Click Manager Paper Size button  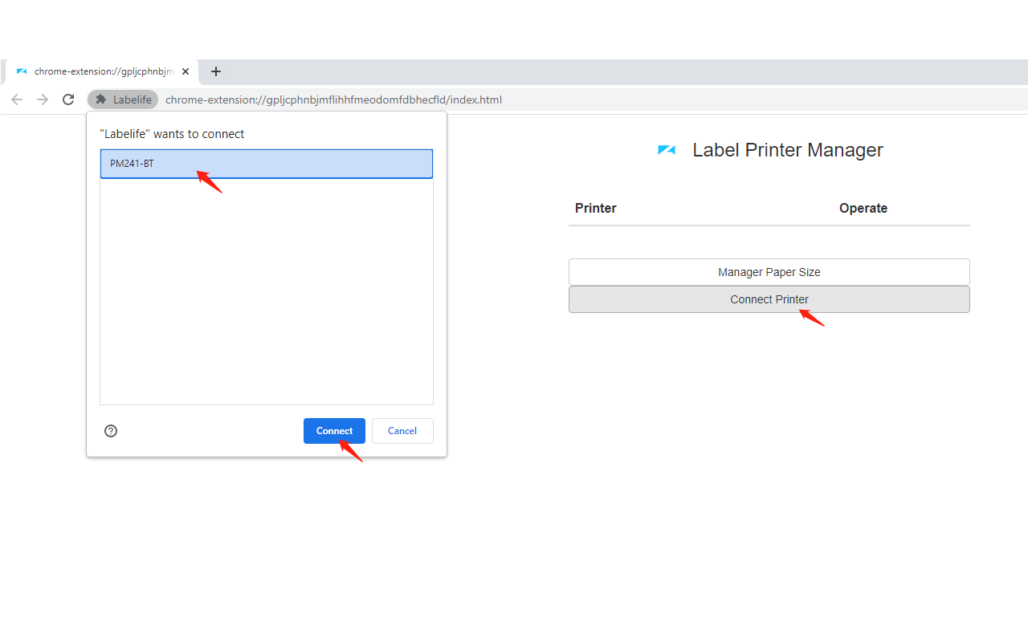(769, 272)
